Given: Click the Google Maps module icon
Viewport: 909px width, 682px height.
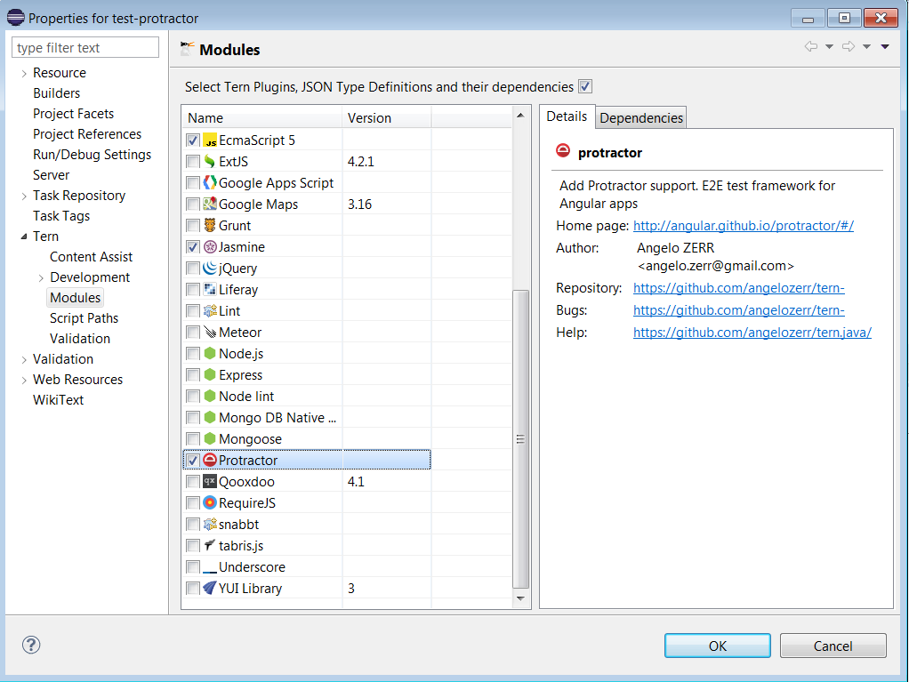Looking at the screenshot, I should [211, 204].
